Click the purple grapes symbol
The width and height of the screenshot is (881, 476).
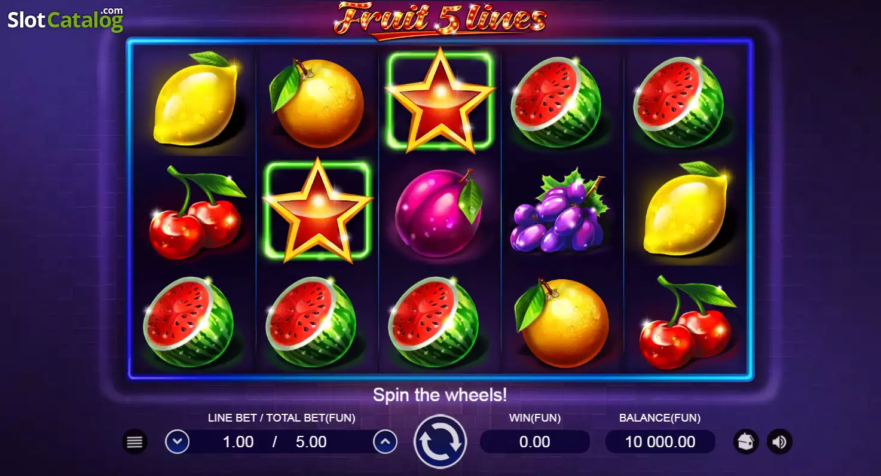[x=559, y=211]
